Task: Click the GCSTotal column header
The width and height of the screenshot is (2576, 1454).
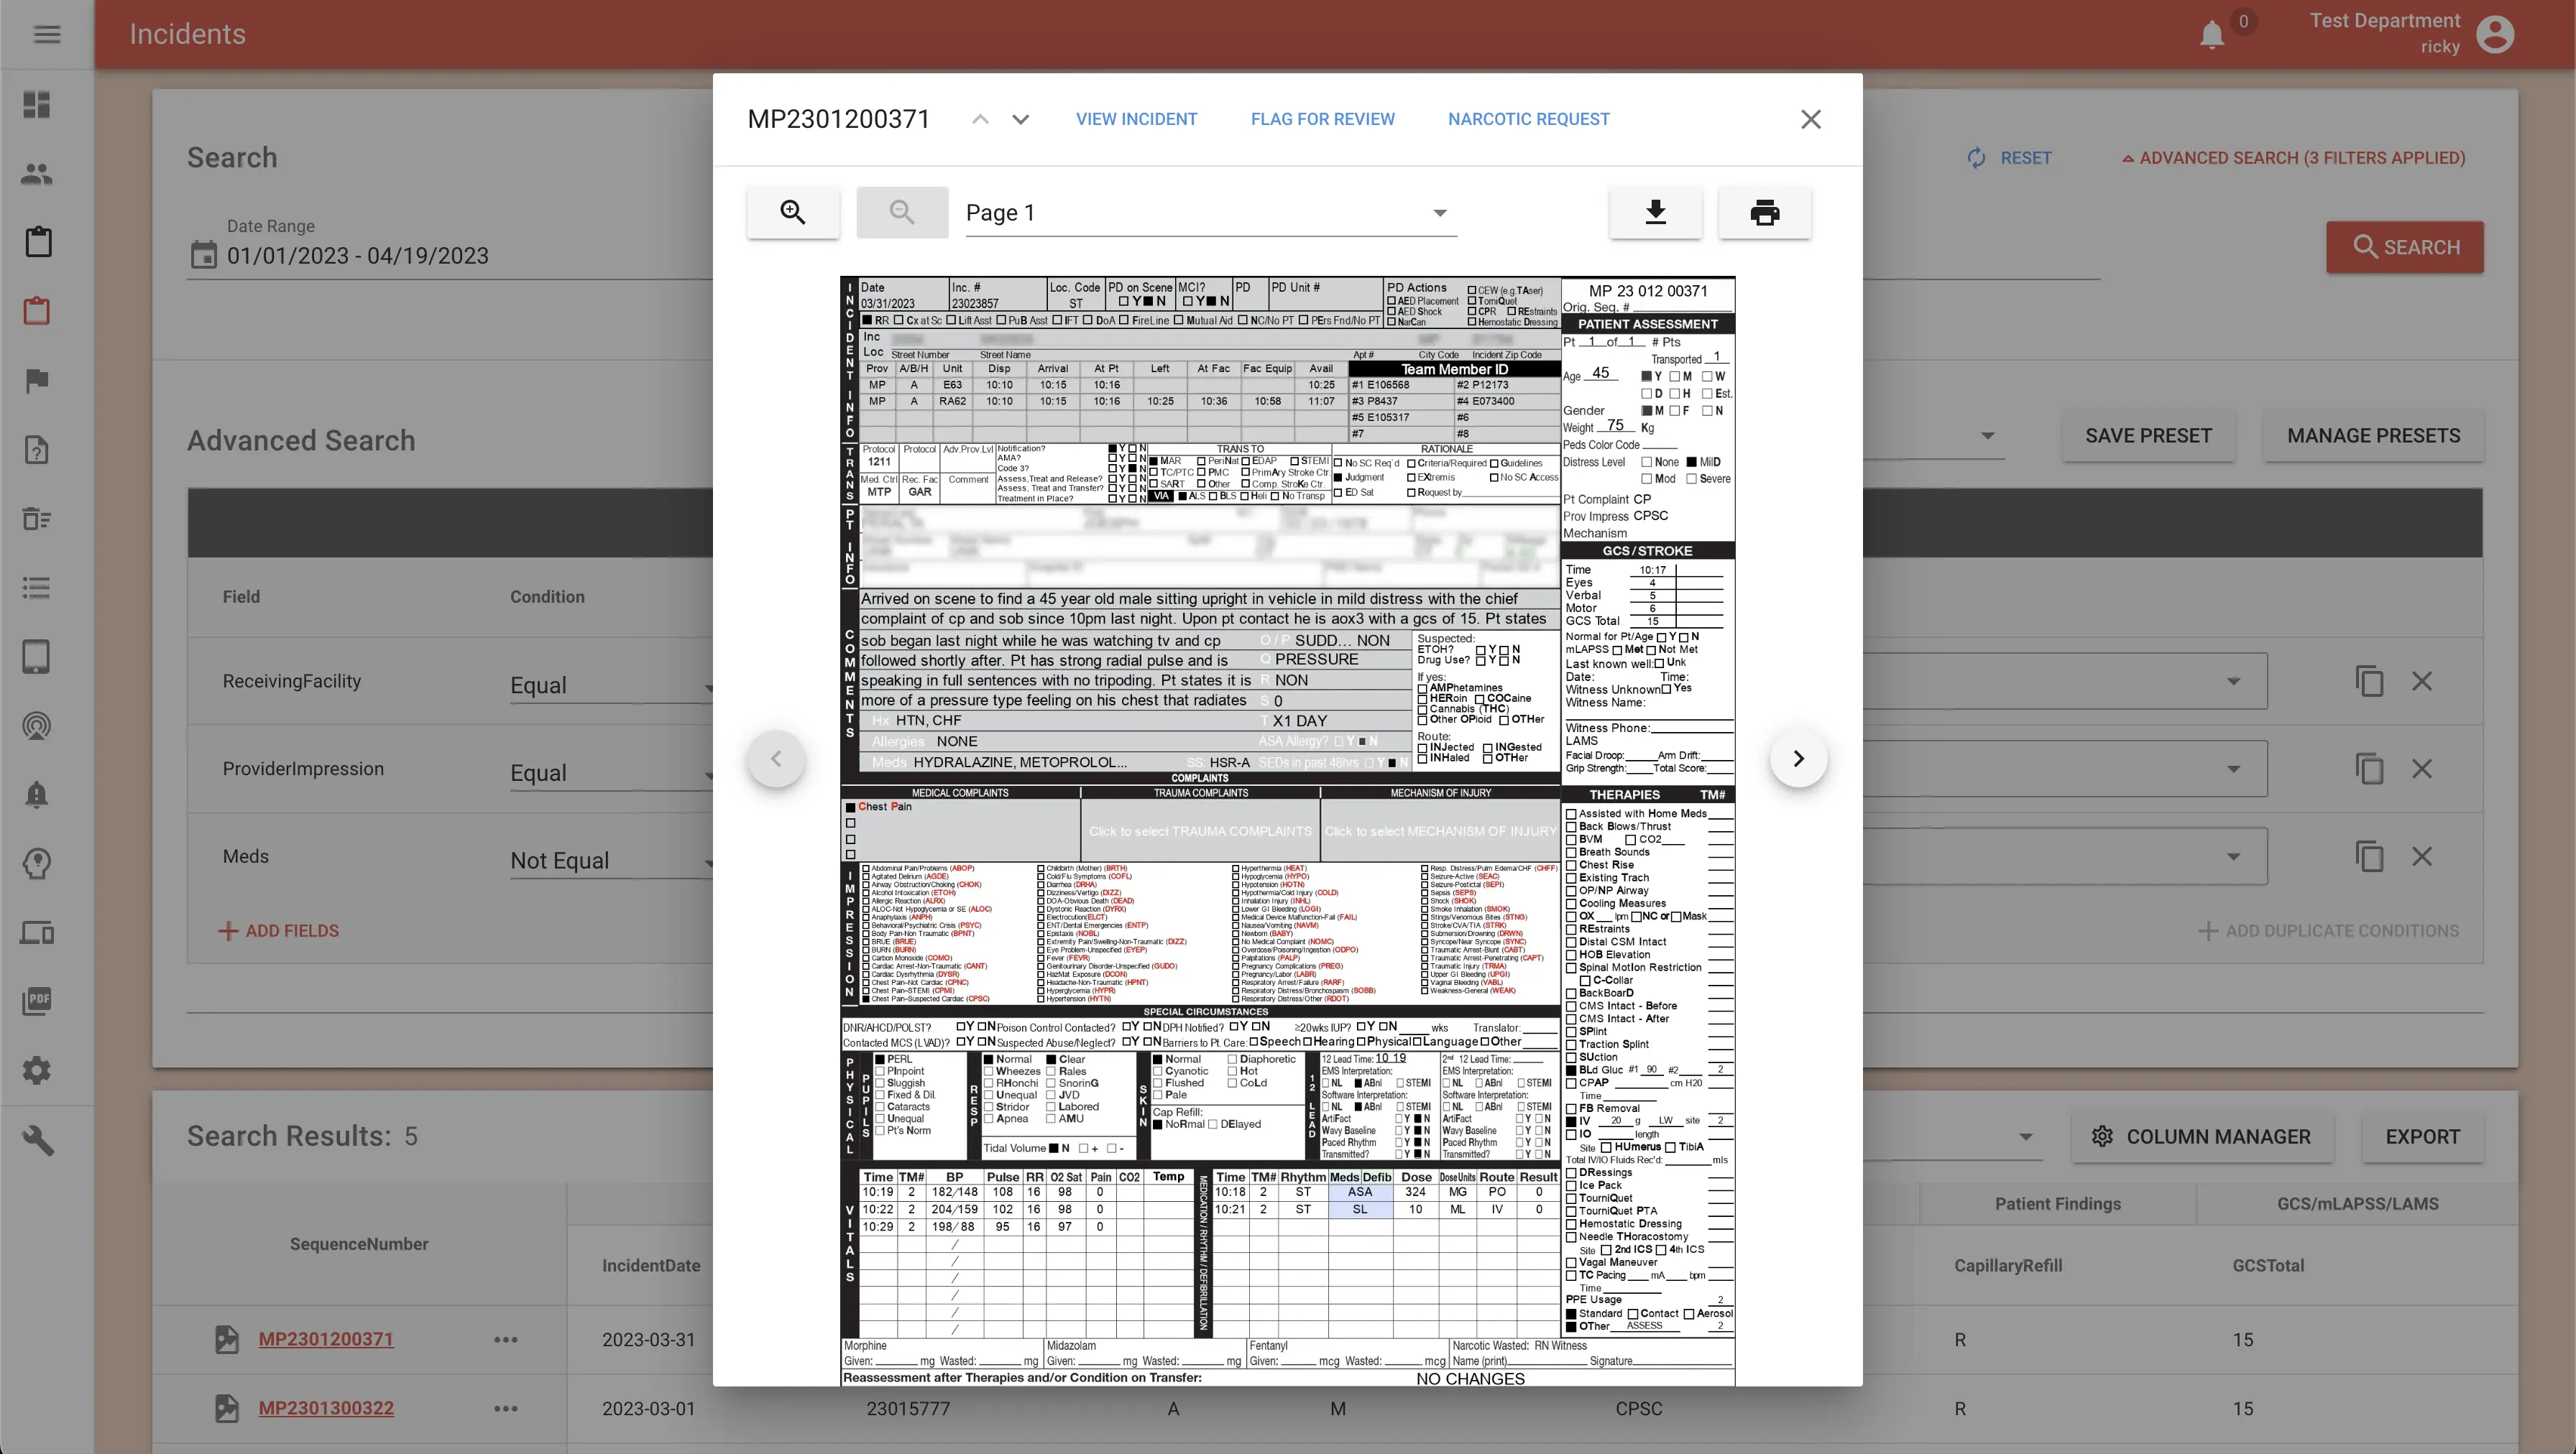Action: coord(2267,1265)
